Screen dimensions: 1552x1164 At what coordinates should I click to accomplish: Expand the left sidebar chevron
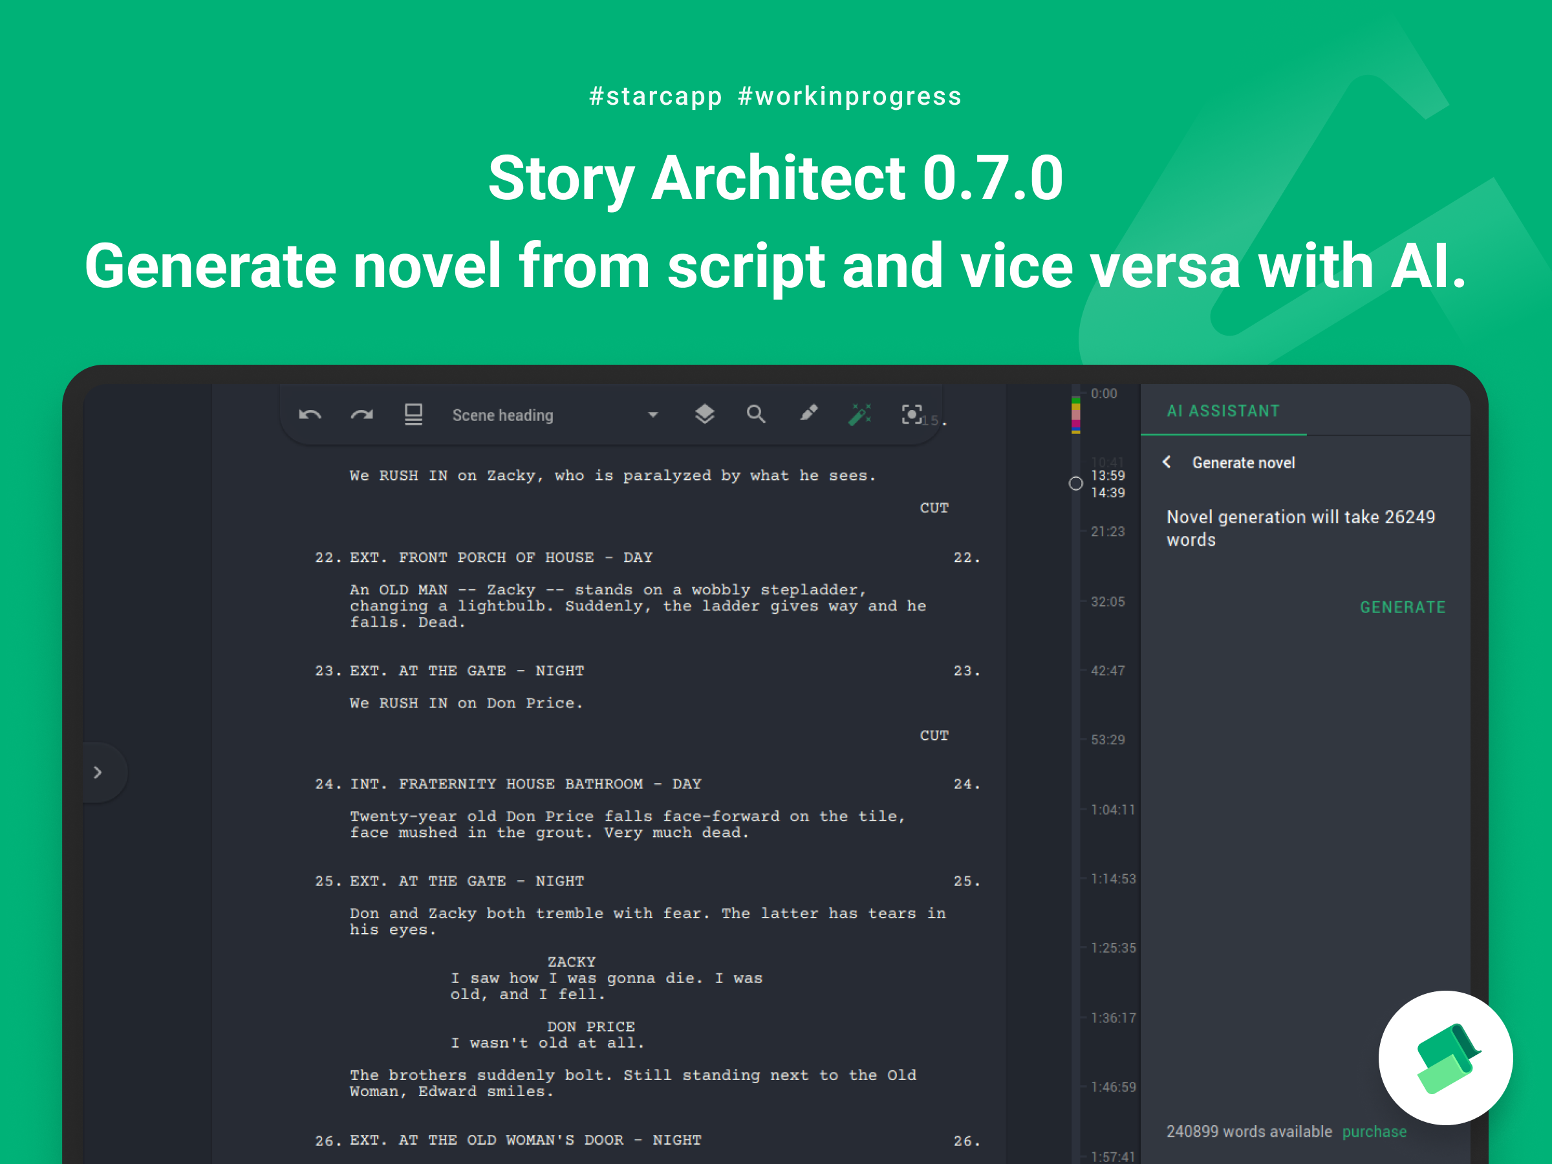(98, 773)
